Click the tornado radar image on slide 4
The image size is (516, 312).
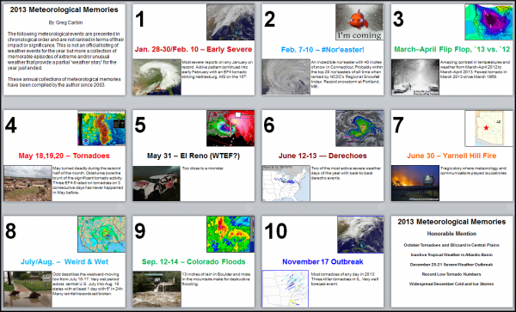[x=101, y=128]
